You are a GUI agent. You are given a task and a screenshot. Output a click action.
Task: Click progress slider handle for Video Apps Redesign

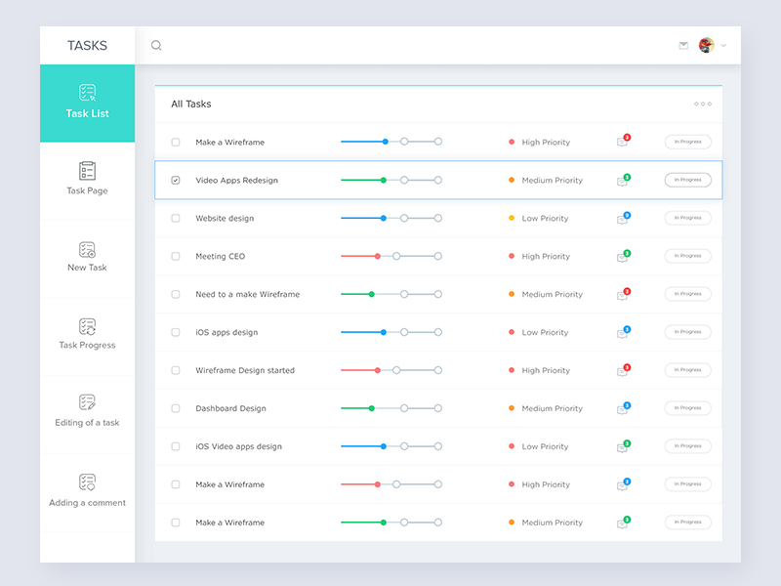383,180
